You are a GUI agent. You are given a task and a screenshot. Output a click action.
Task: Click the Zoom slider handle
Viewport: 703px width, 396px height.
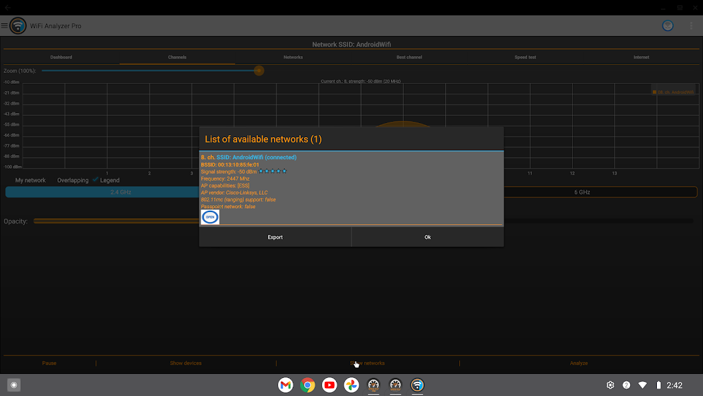259,70
